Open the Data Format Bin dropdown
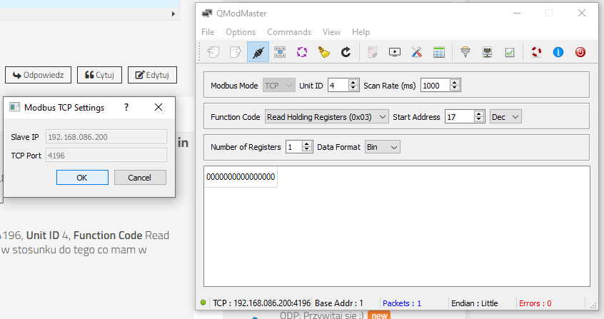Viewport: 604px width, 319px height. pyautogui.click(x=383, y=147)
